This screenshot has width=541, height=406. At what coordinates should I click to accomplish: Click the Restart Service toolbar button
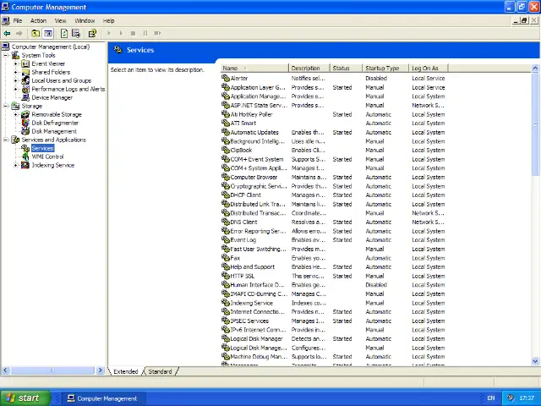point(157,33)
